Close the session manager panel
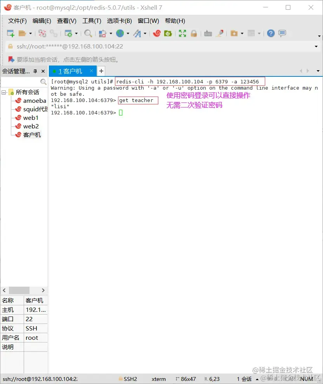323x384 pixels. click(x=43, y=71)
